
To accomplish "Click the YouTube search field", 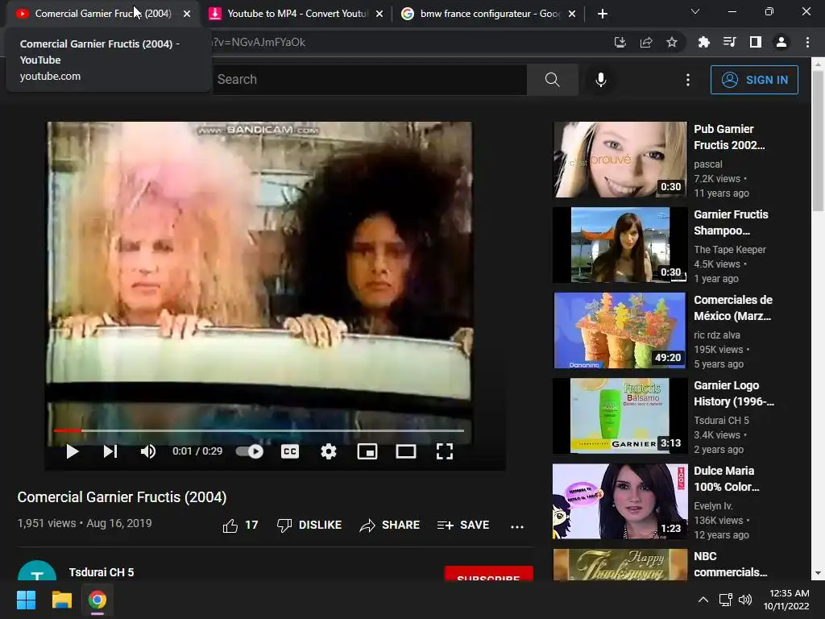I will coord(369,80).
